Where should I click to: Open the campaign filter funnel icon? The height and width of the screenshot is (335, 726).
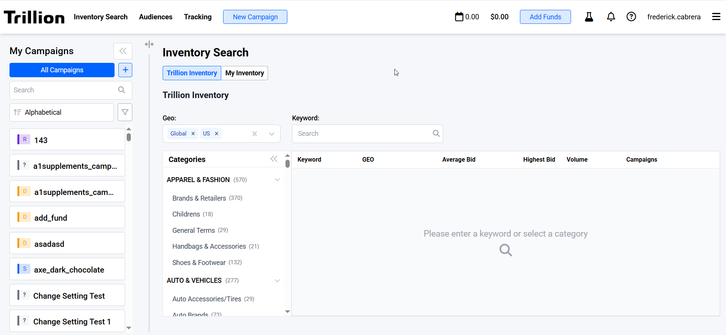[x=125, y=112]
